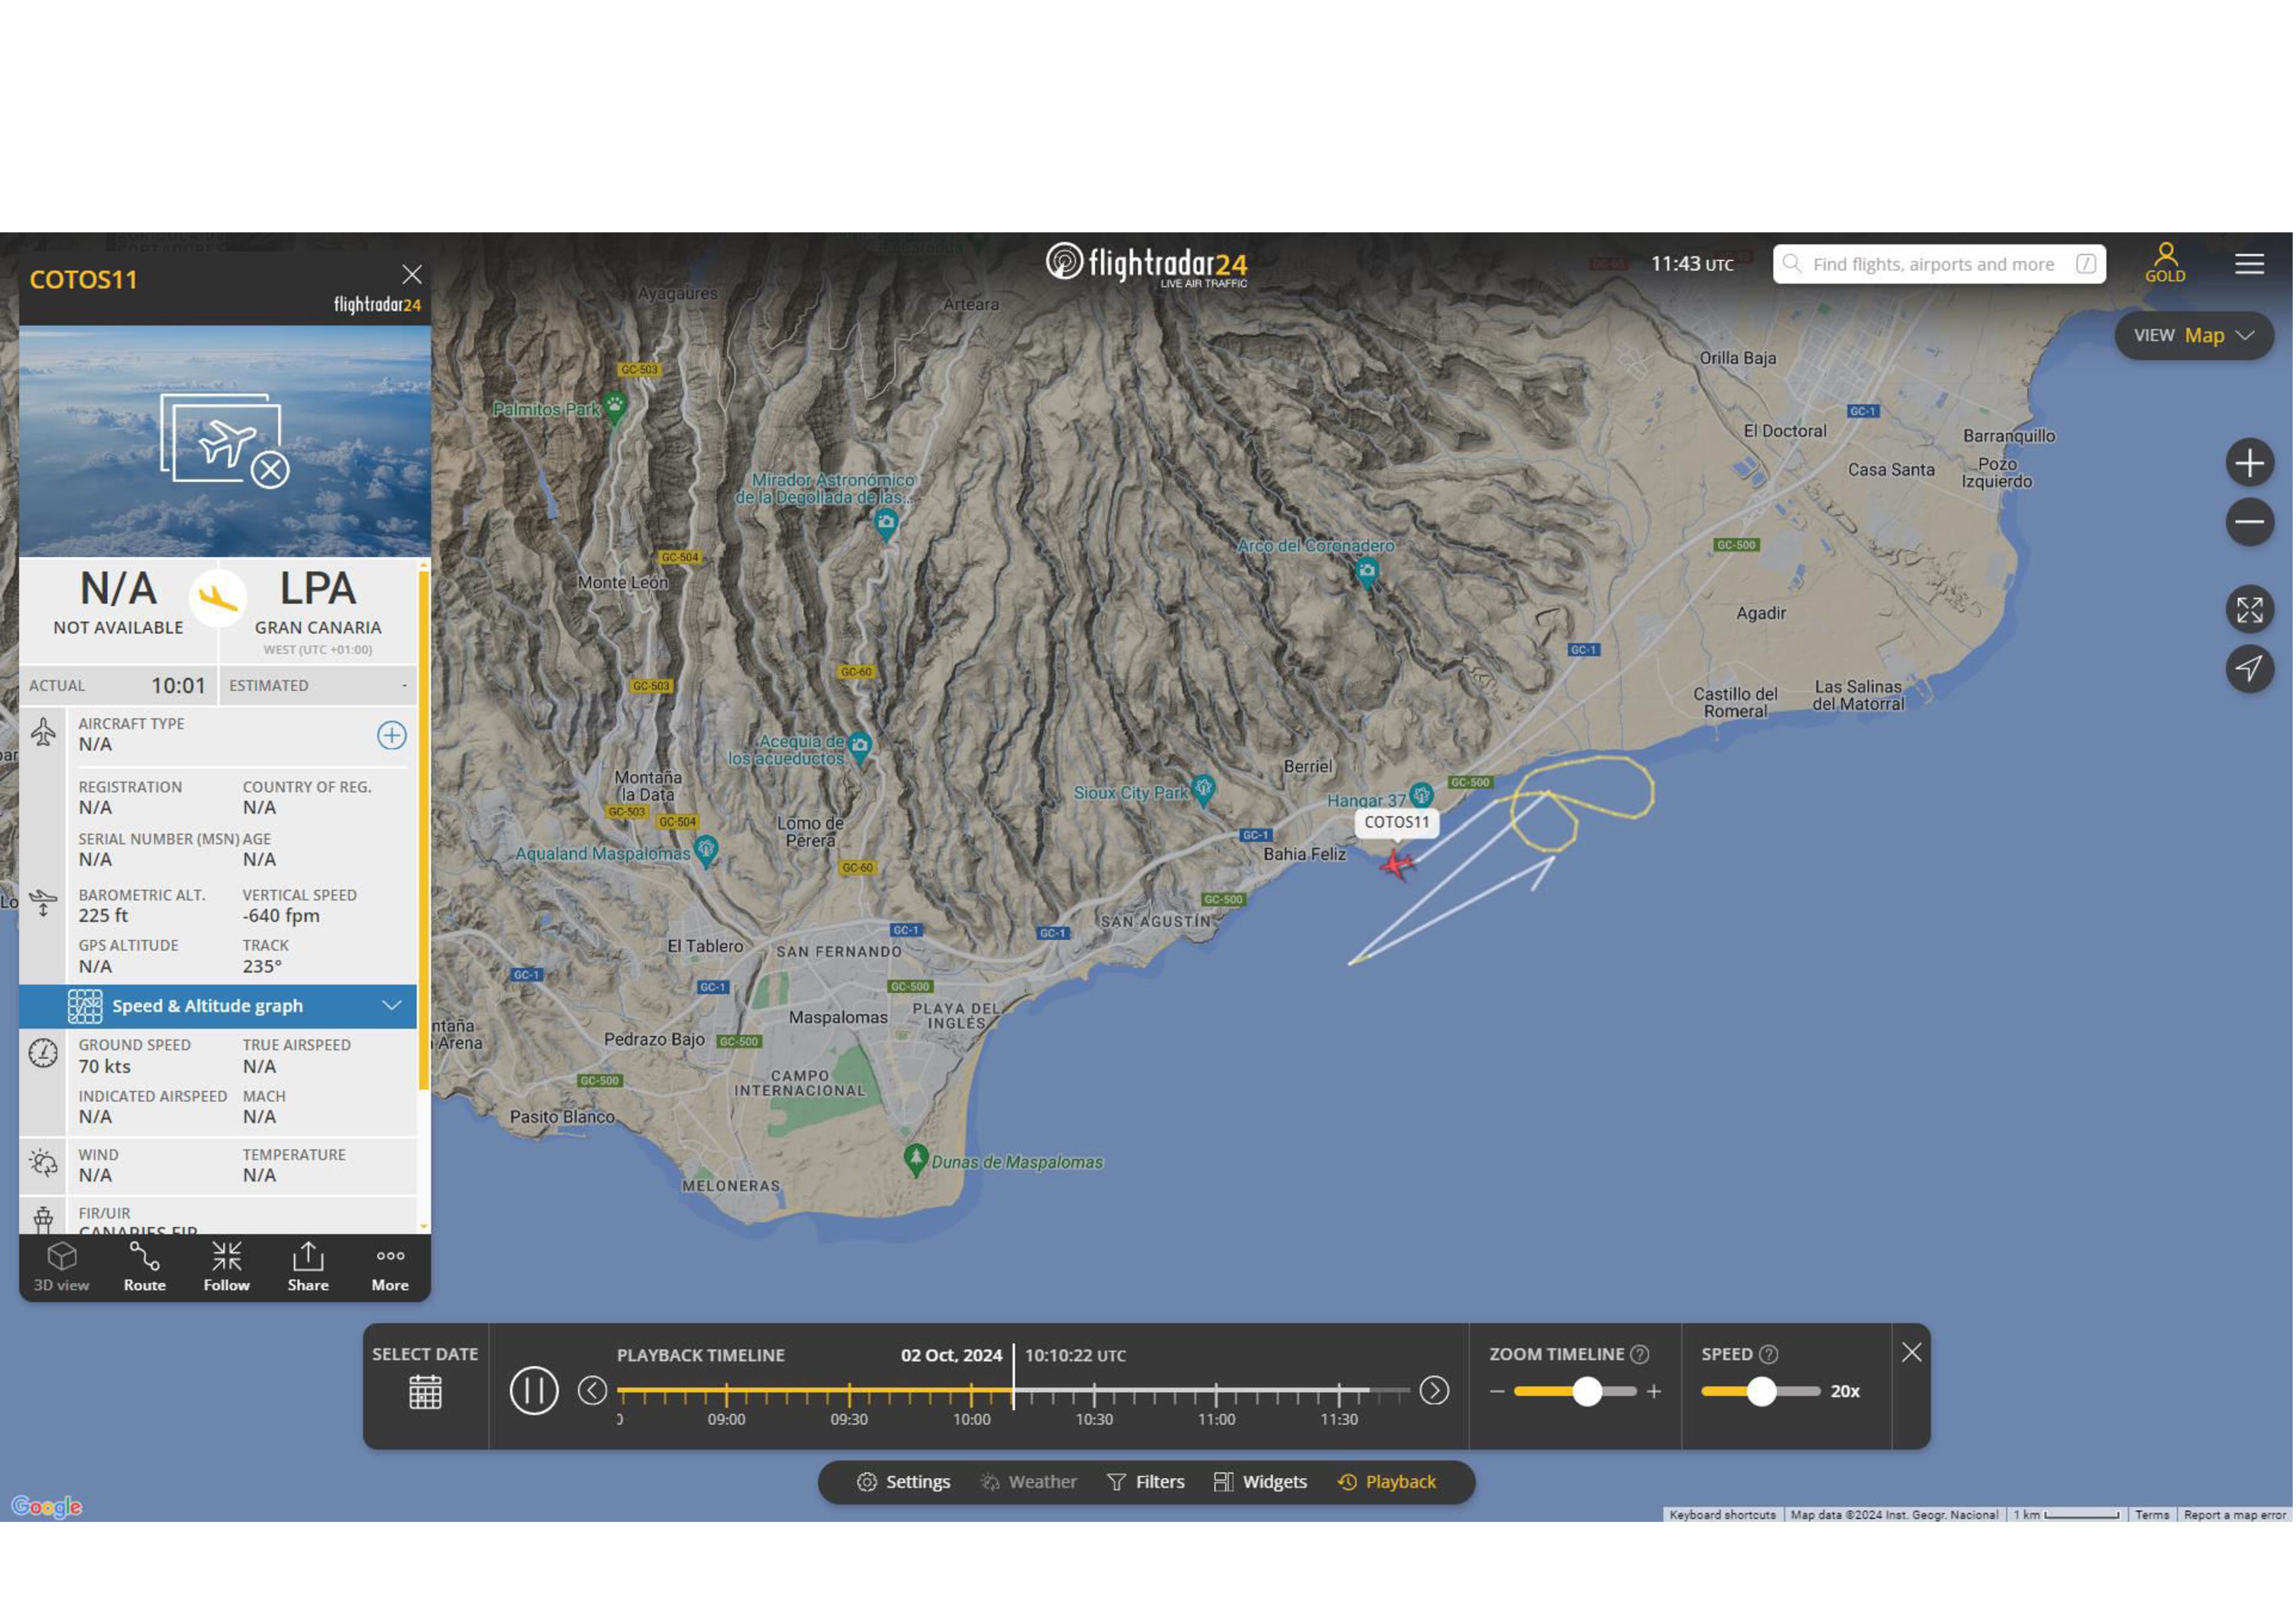Open the hamburger main menu
This screenshot has height=1624, width=2296.
click(2250, 264)
